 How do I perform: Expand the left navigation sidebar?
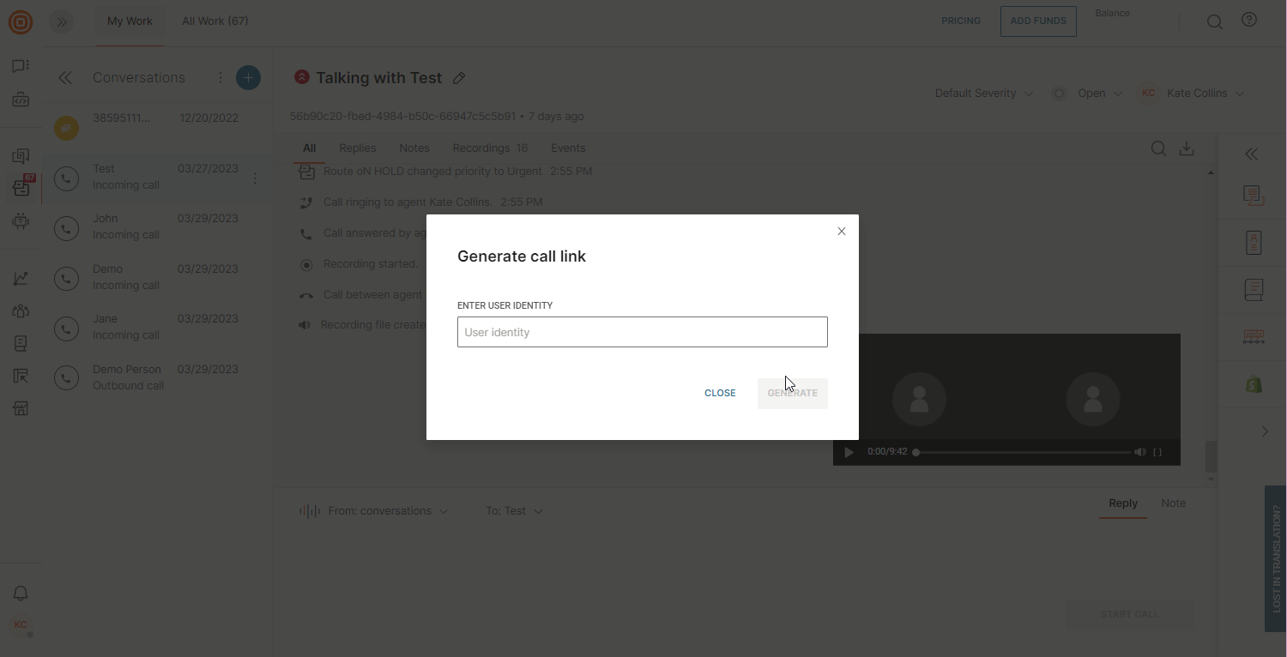click(61, 22)
